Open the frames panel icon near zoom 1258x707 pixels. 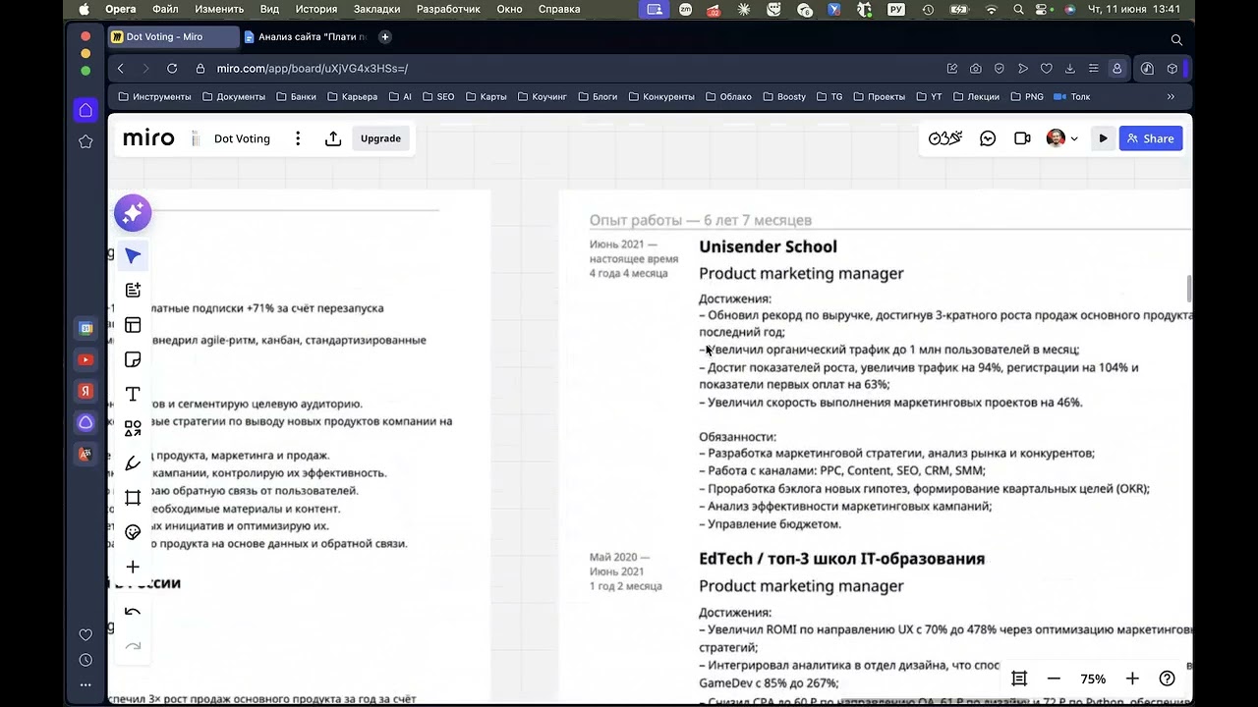point(1019,679)
